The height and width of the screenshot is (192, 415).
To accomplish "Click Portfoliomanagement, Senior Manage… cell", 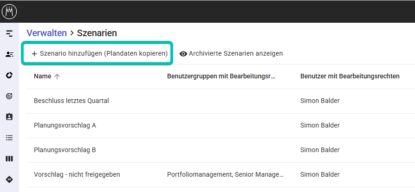I will coord(225,174).
